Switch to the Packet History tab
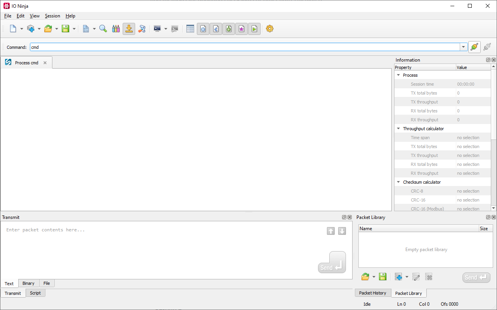This screenshot has height=310, width=497. [x=373, y=293]
